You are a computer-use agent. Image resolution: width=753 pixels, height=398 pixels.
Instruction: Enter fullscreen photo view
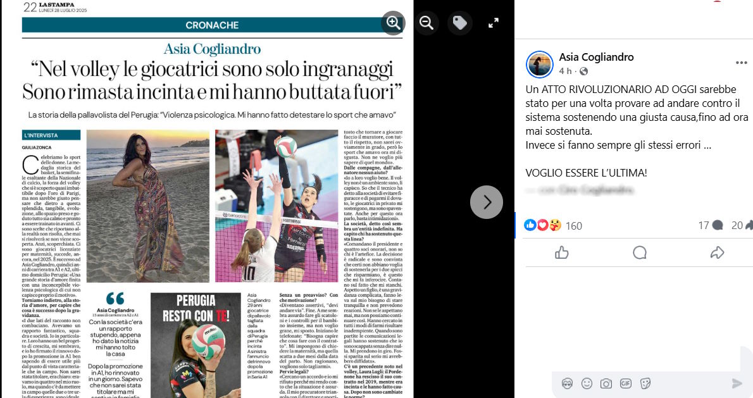(493, 23)
